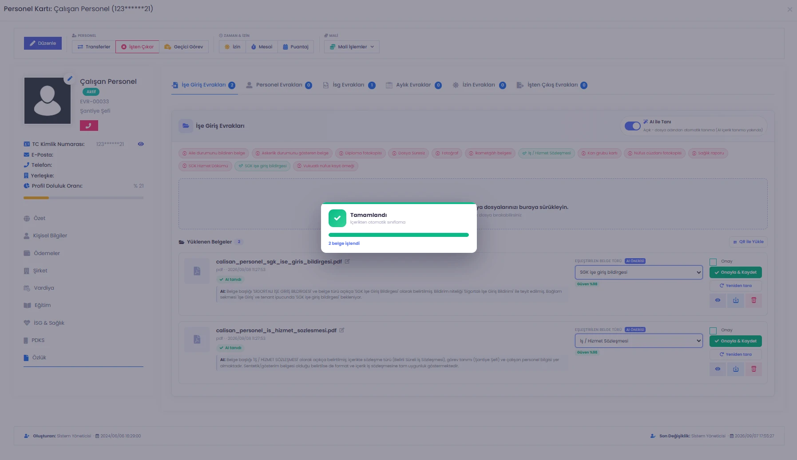This screenshot has width=797, height=460.
Task: Click the pink phone call icon
Action: 89,126
